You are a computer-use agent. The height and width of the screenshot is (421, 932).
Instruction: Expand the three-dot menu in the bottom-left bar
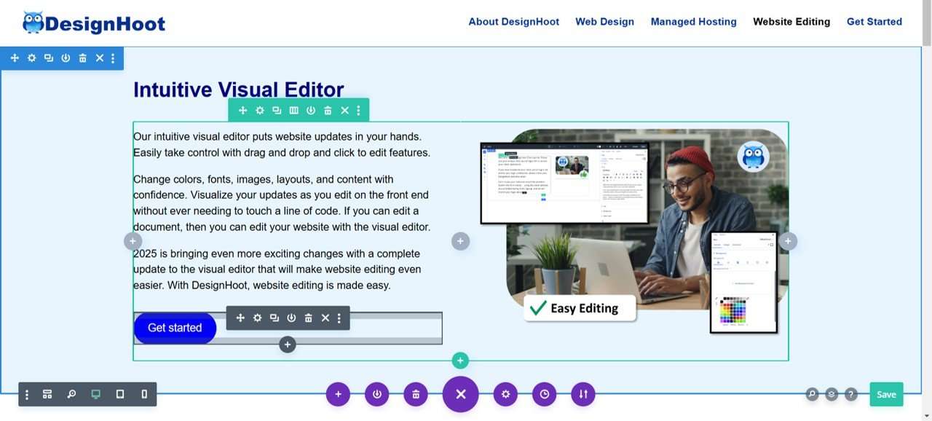coord(27,394)
